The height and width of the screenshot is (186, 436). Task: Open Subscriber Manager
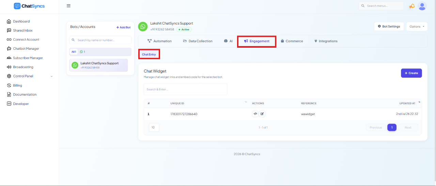(x=28, y=58)
